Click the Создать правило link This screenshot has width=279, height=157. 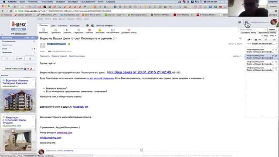[x=59, y=56]
